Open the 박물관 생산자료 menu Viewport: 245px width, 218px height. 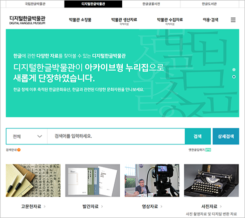[x=124, y=20]
